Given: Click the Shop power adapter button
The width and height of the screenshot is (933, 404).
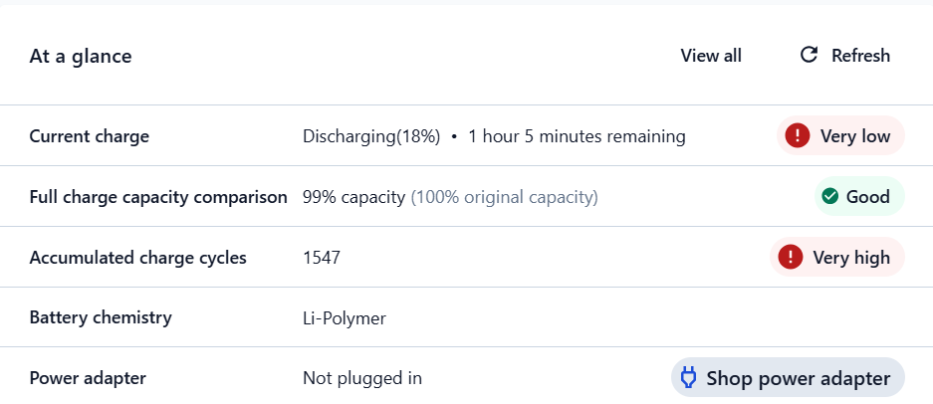Looking at the screenshot, I should (788, 378).
